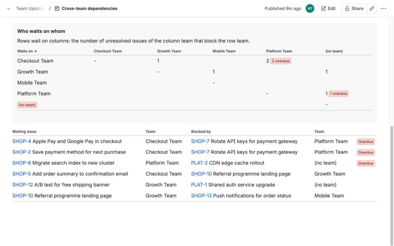Click the Overdue badge in the SHOP-6 row
Image resolution: width=394 pixels, height=246 pixels.
tap(366, 163)
